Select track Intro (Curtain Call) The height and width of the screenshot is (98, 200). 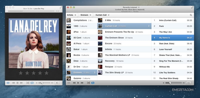click(173, 20)
